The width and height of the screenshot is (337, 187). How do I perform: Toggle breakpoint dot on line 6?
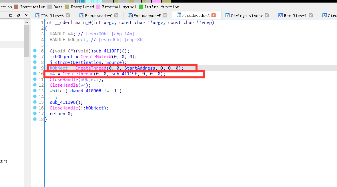point(35,51)
